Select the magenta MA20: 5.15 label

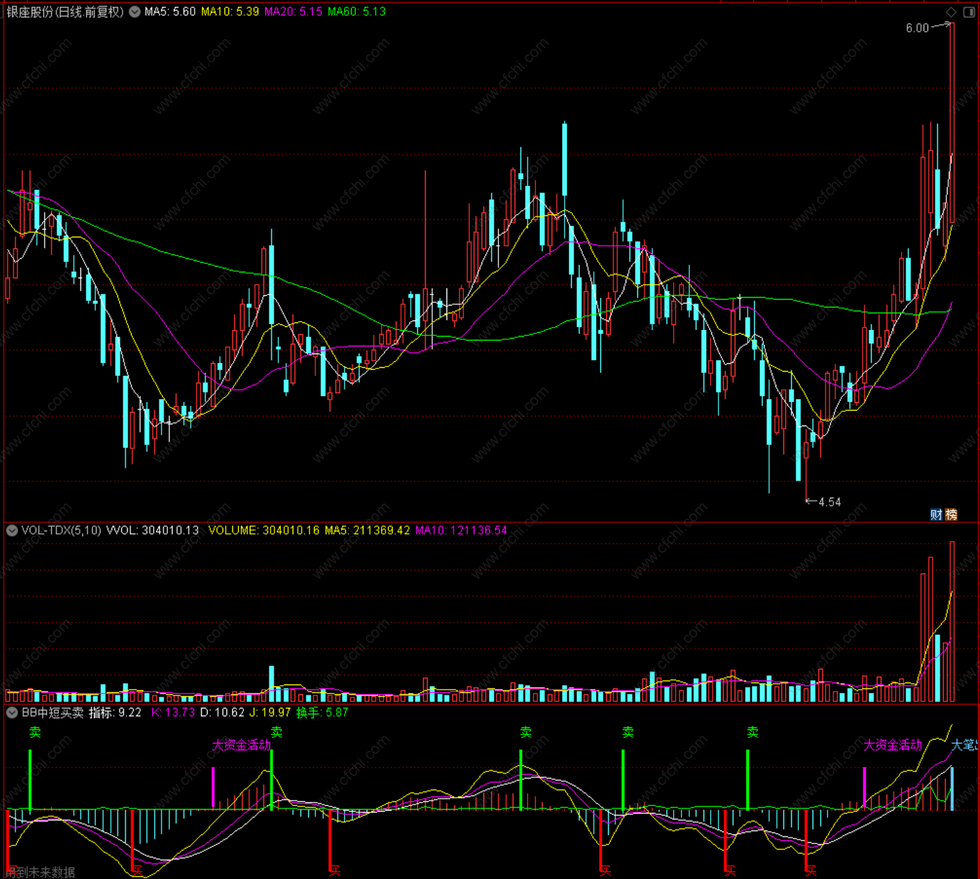(x=293, y=12)
